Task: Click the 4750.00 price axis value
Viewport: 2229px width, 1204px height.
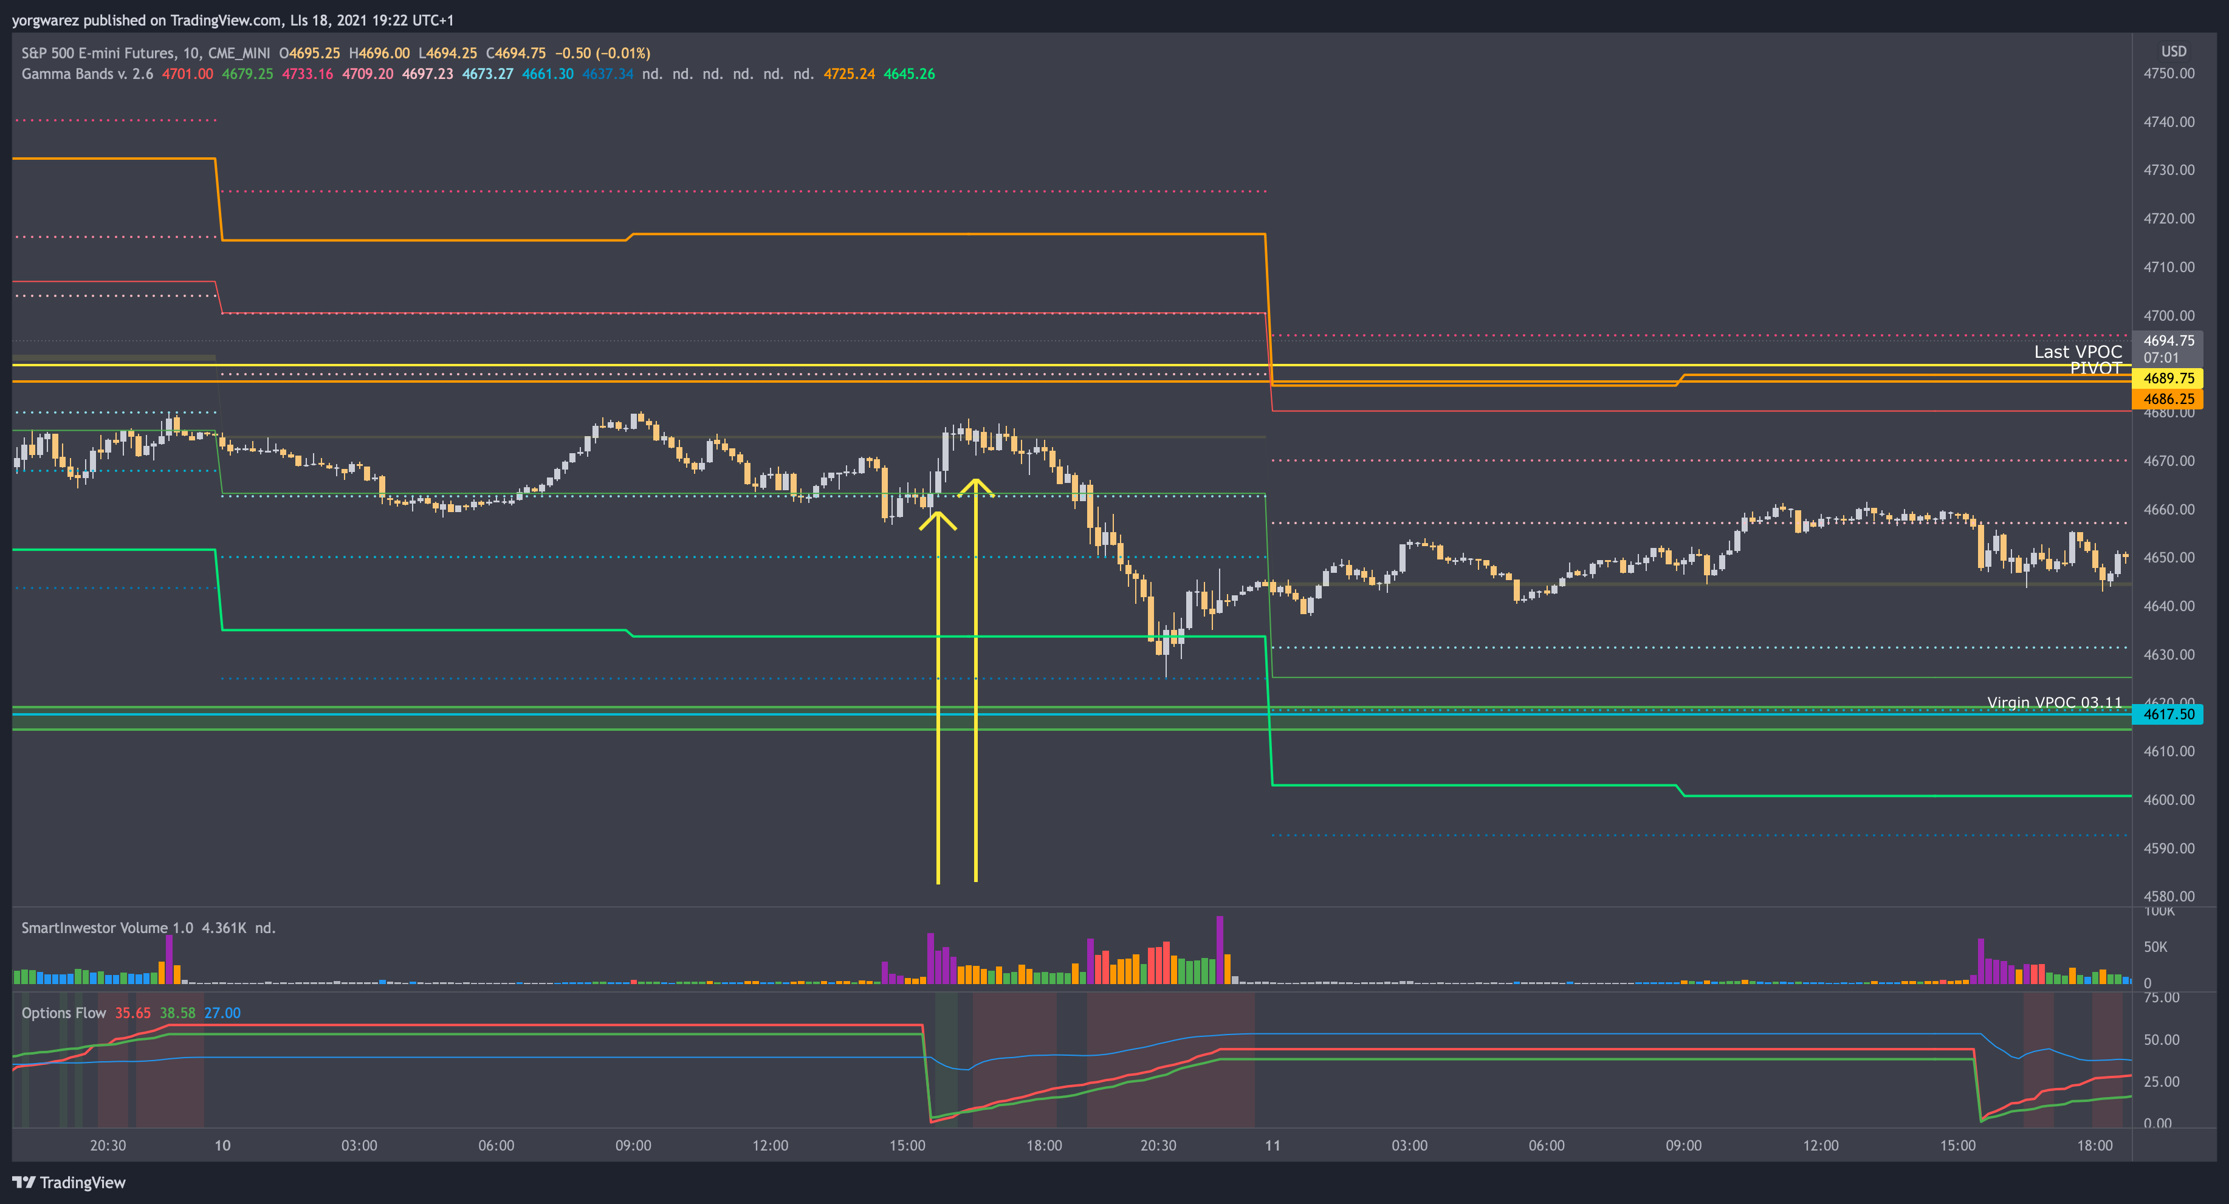Action: (x=2168, y=74)
